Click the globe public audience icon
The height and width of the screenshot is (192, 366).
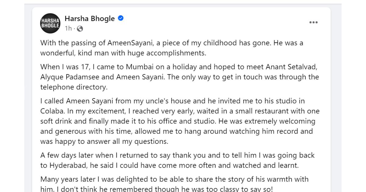tap(80, 29)
